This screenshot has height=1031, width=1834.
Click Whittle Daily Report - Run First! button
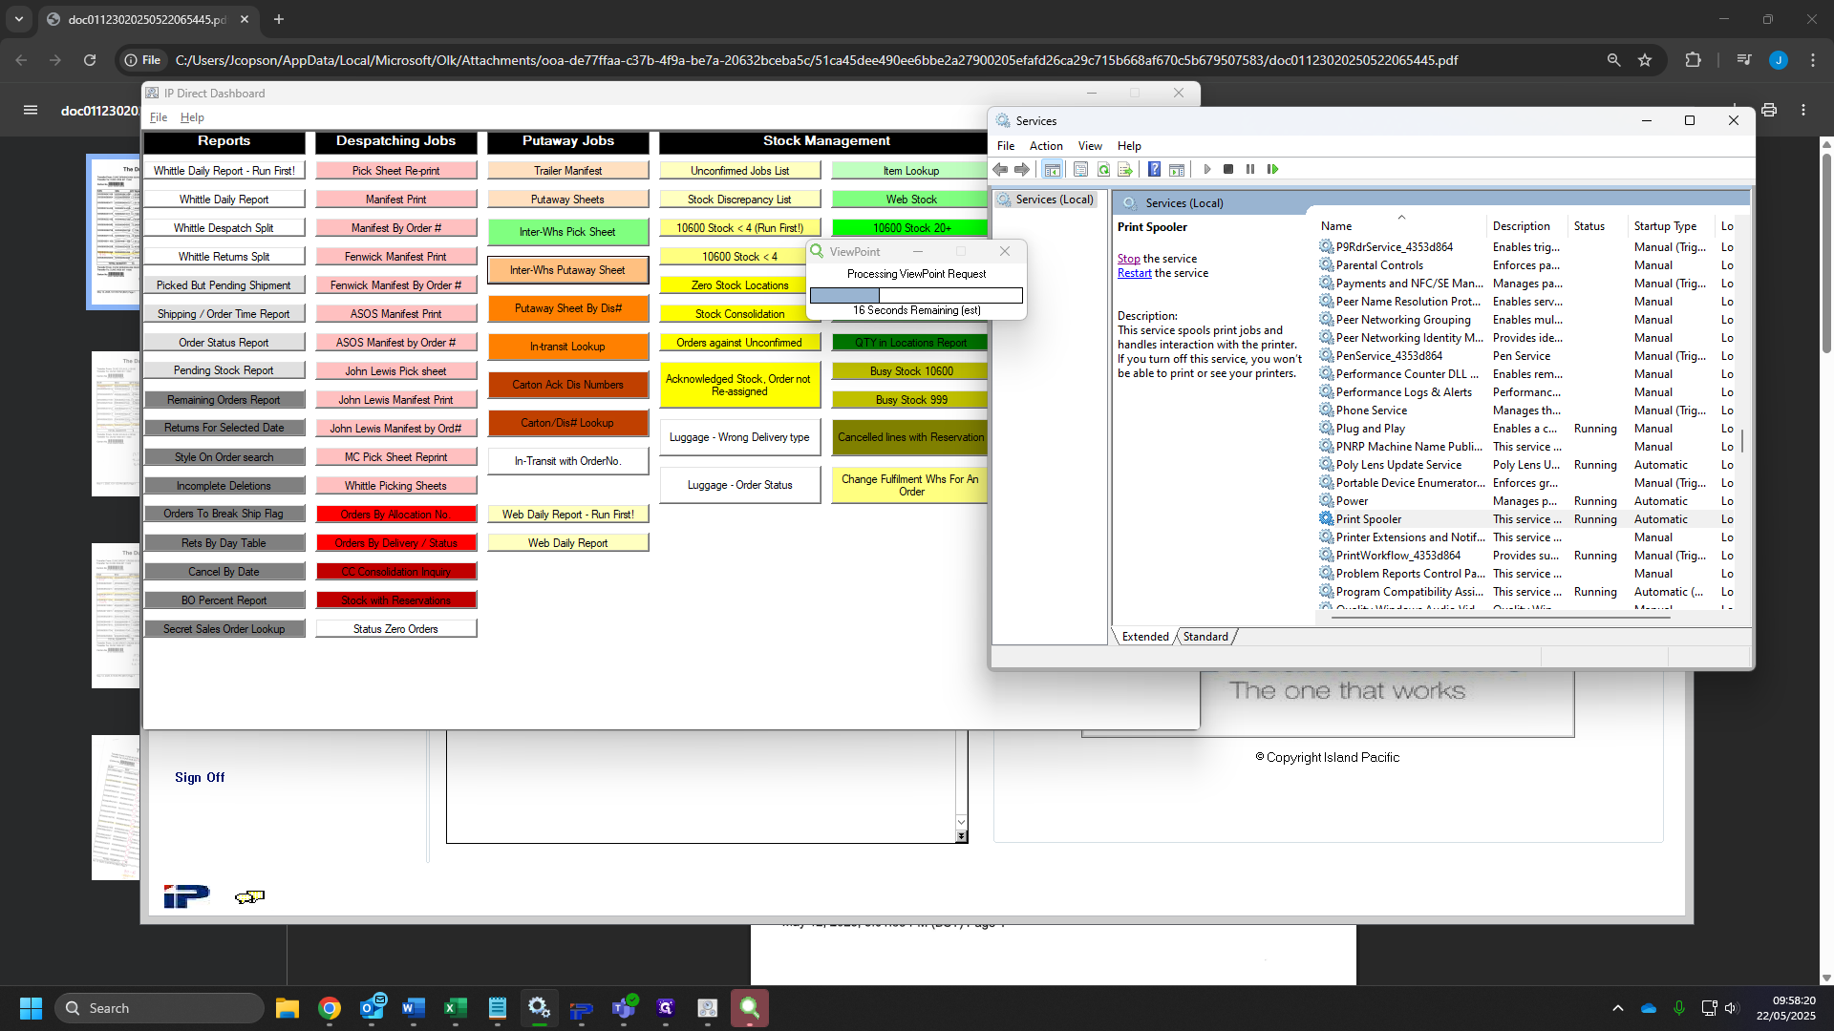pos(224,171)
